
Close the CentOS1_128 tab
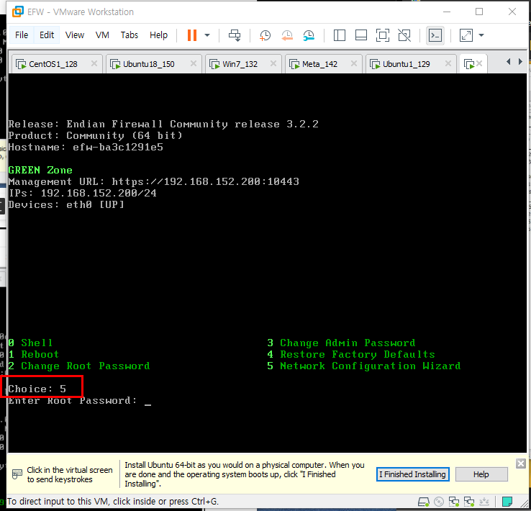[94, 63]
